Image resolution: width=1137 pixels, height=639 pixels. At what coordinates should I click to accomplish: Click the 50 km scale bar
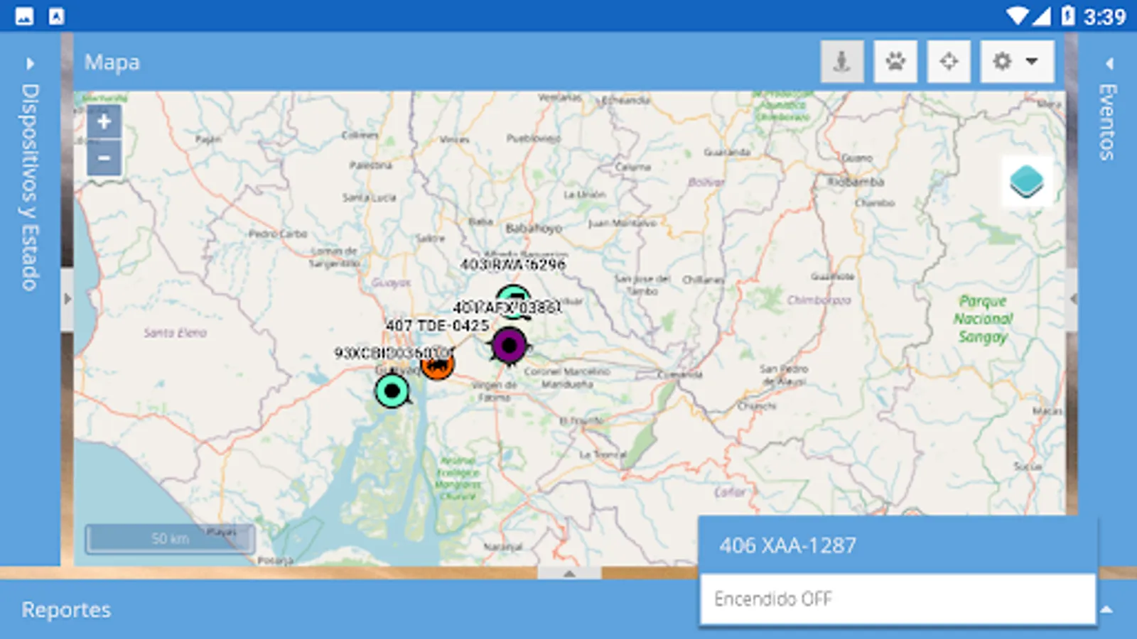(170, 539)
